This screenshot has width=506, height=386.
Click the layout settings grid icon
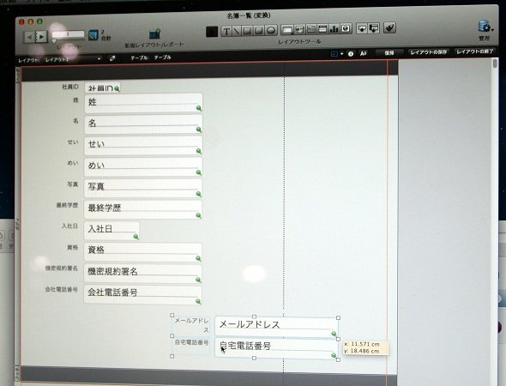[x=334, y=54]
